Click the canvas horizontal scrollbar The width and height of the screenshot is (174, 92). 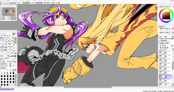88,87
